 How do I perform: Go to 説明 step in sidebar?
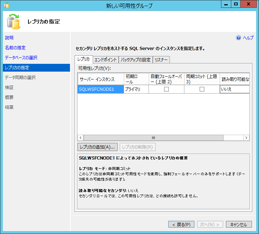9,38
